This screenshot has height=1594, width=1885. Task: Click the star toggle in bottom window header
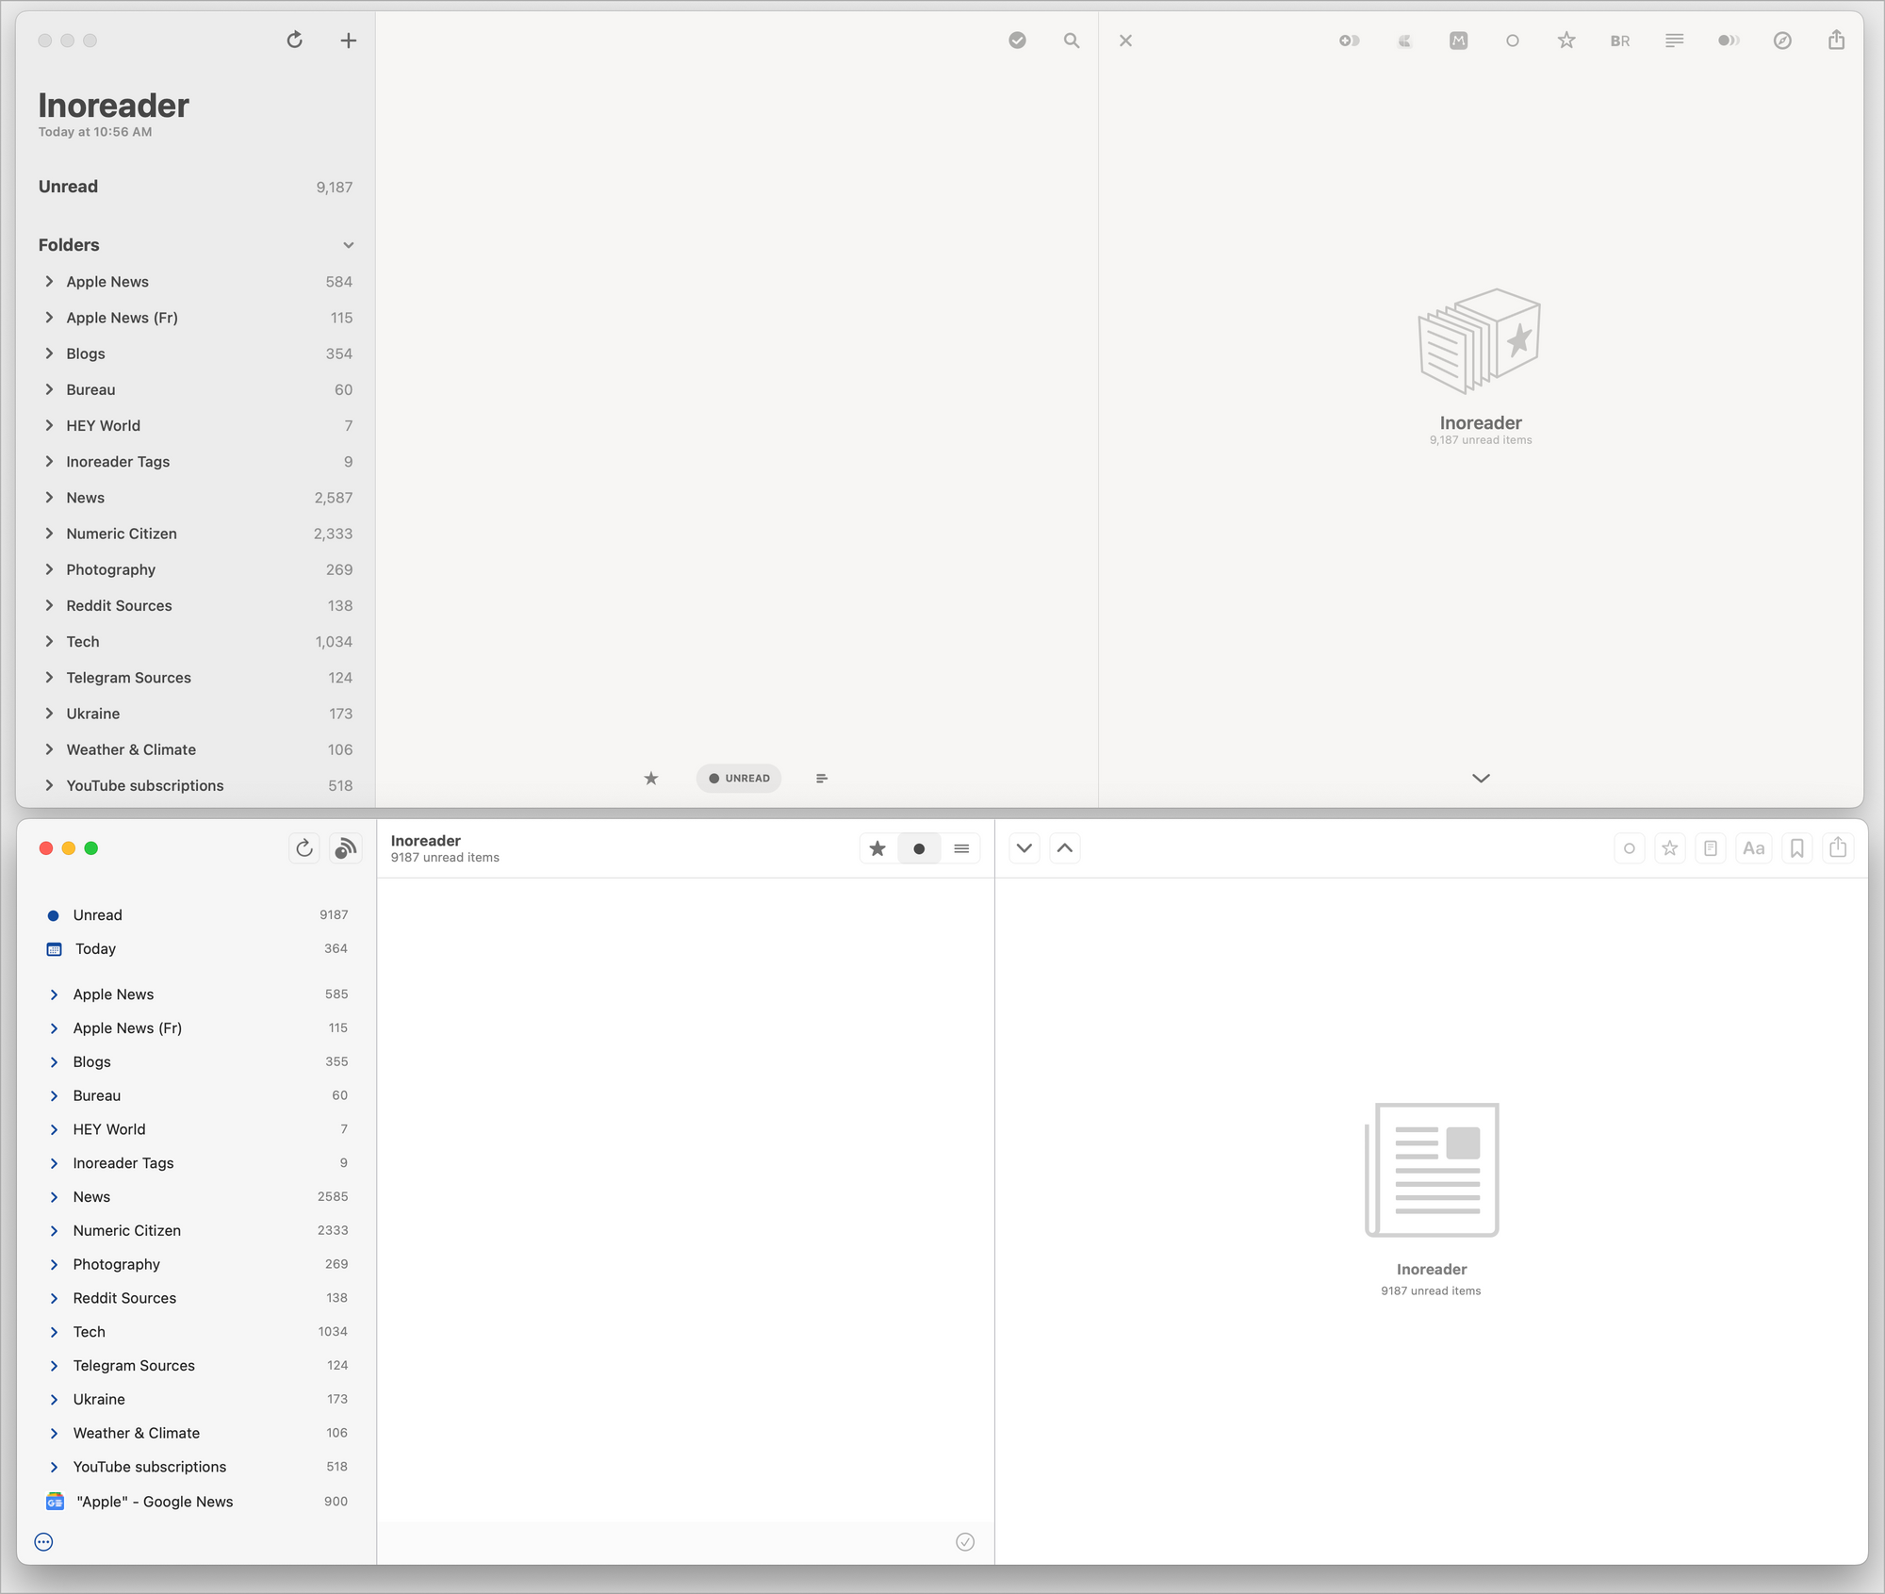877,847
